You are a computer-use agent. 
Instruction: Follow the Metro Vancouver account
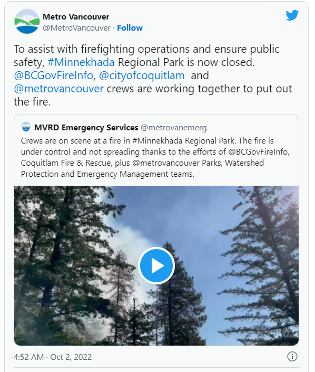point(130,28)
